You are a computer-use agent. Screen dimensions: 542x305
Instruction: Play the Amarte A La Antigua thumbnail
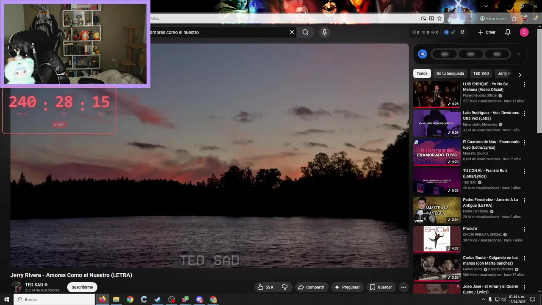coord(437,210)
